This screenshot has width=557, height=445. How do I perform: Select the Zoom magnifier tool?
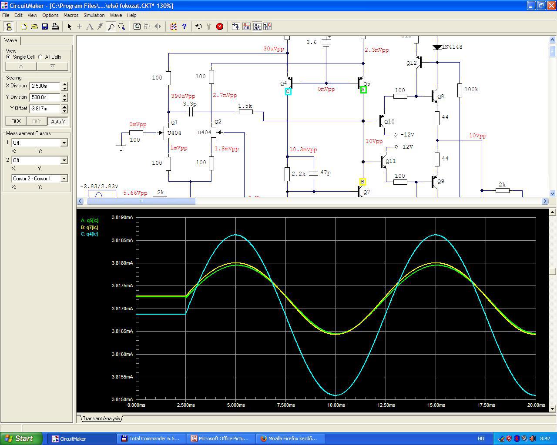(122, 27)
